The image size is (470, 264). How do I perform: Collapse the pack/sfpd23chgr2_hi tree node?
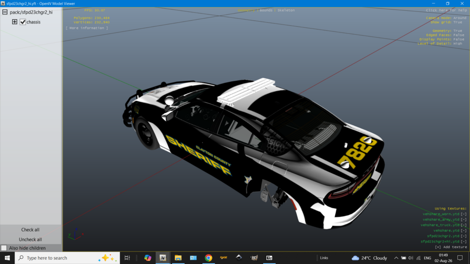(x=5, y=12)
